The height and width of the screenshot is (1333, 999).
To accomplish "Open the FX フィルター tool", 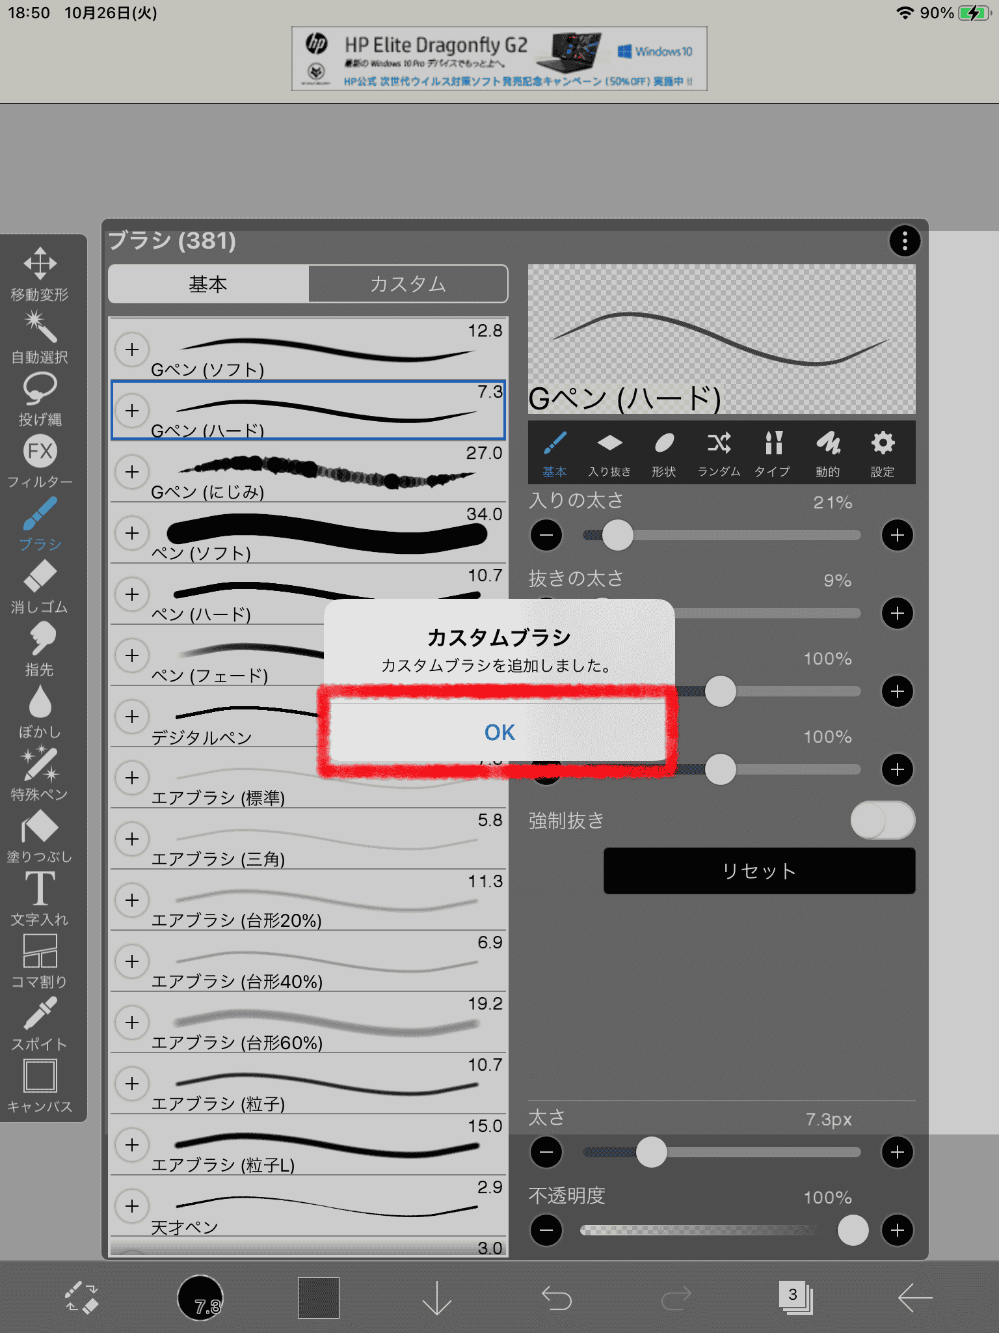I will tap(40, 461).
